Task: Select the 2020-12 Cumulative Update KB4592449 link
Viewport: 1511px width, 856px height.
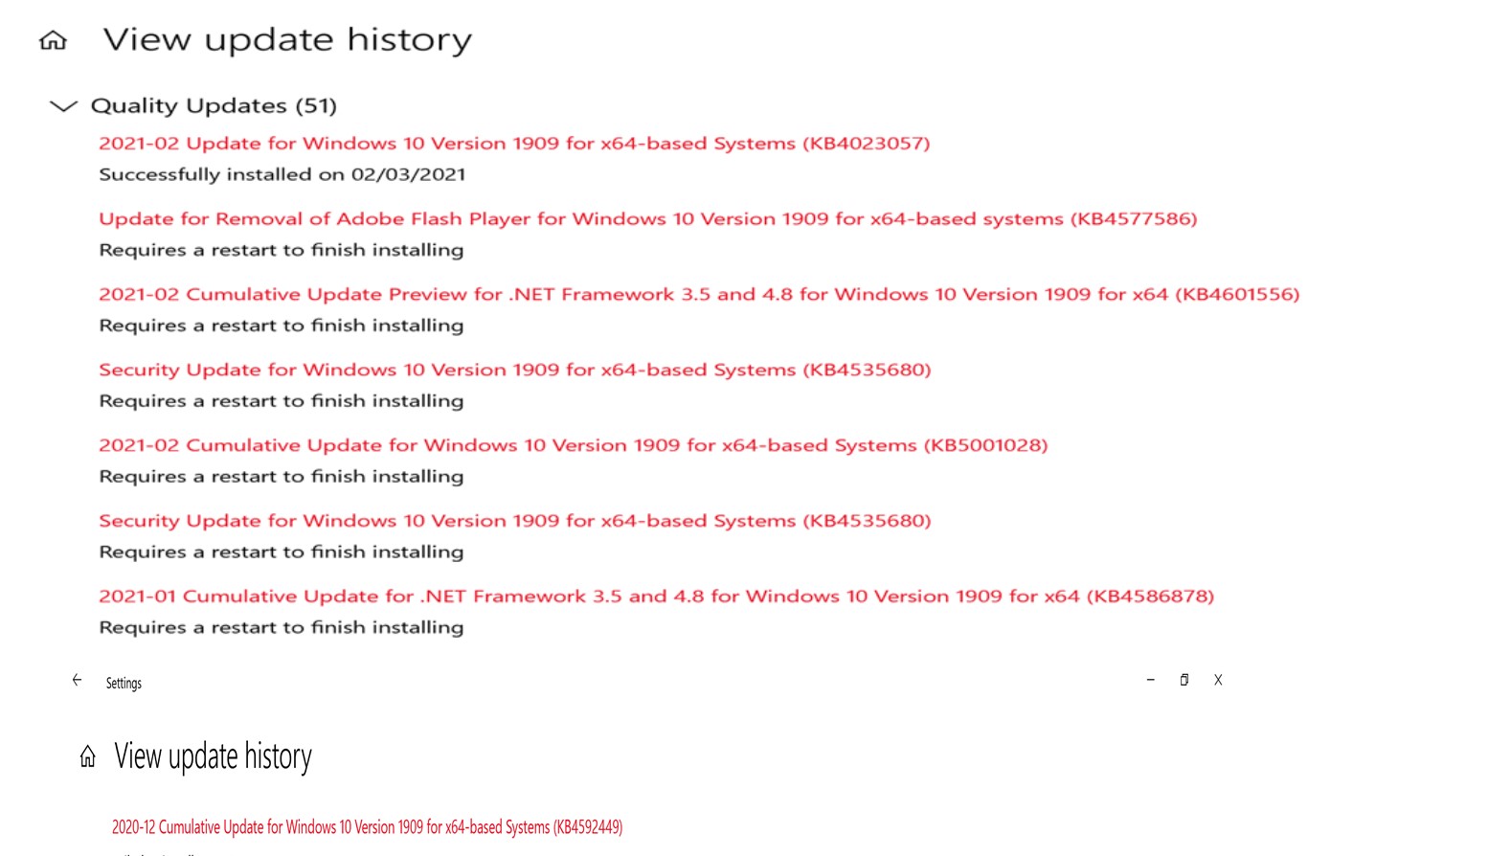Action: [367, 826]
